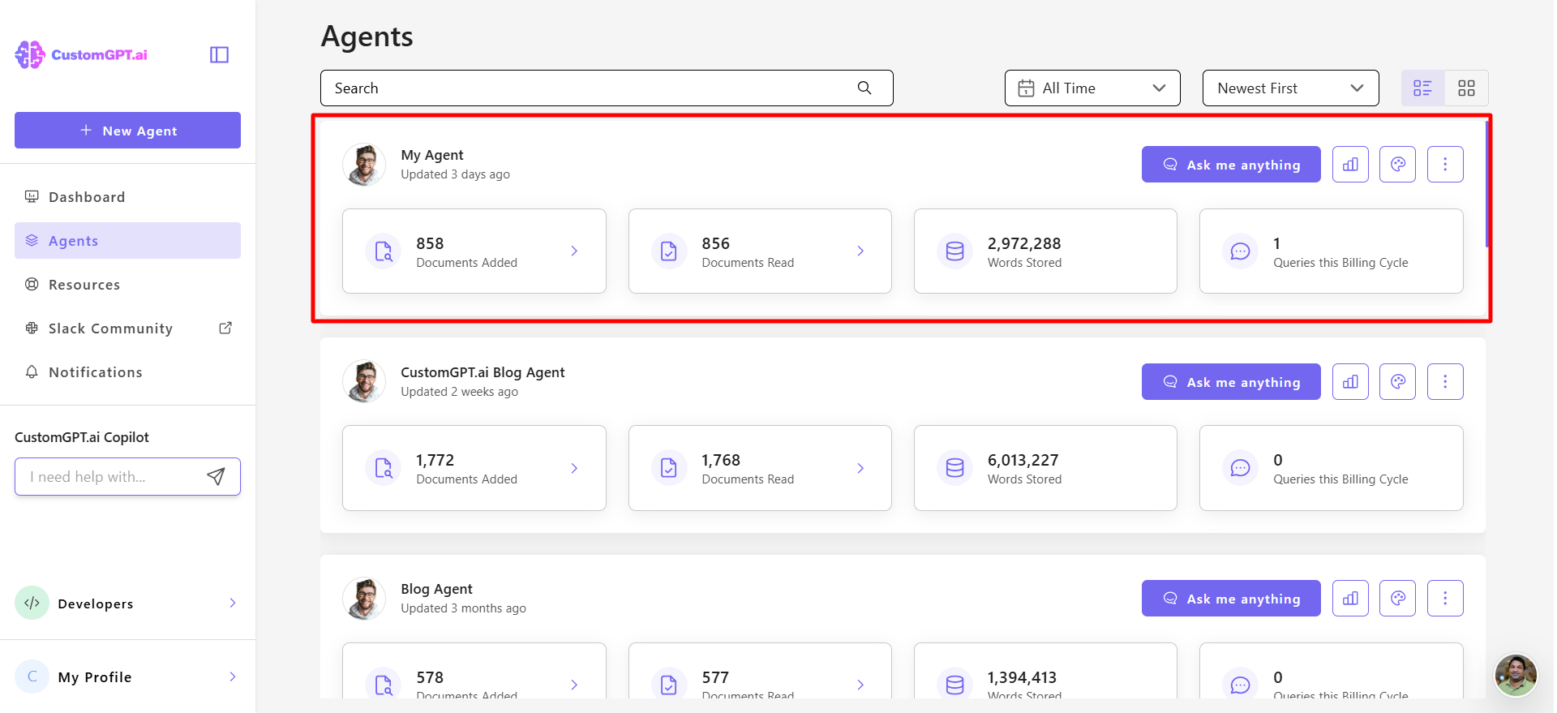Open the Newest First sort dropdown
This screenshot has width=1557, height=713.
pos(1290,88)
